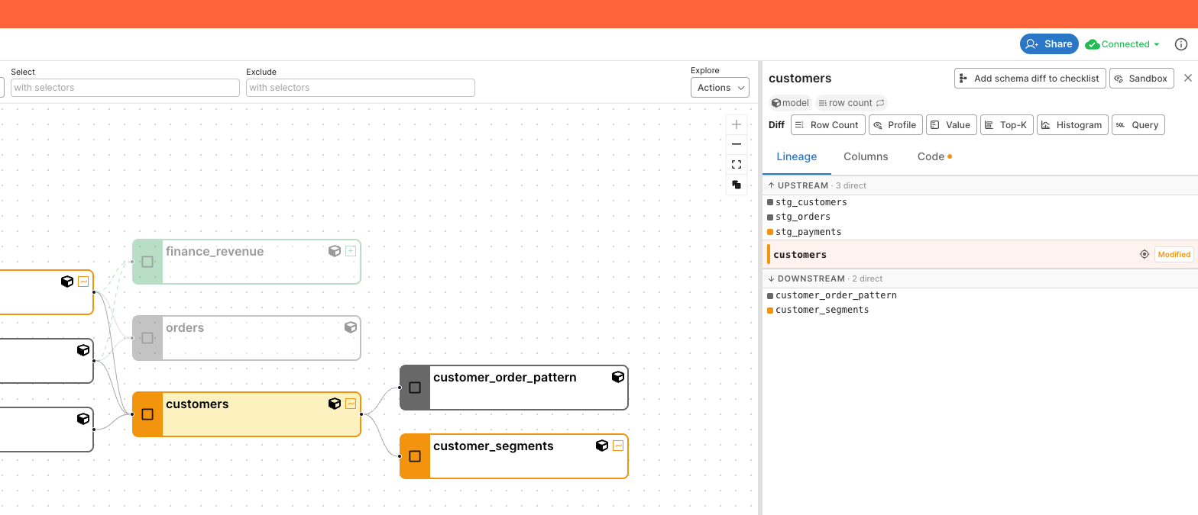Viewport: 1198px width, 515px height.
Task: Run the Top-K diff
Action: 1007,125
